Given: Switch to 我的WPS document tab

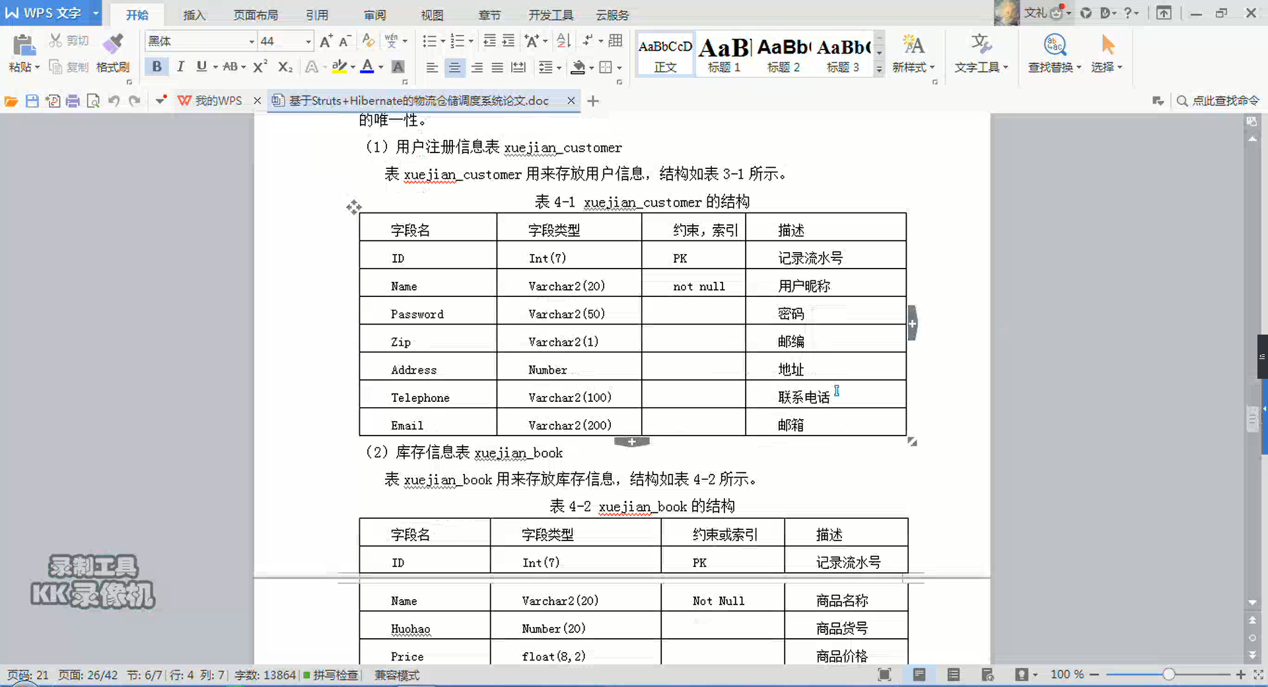Looking at the screenshot, I should (211, 100).
